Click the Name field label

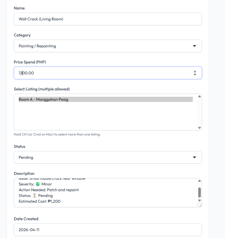point(19,8)
